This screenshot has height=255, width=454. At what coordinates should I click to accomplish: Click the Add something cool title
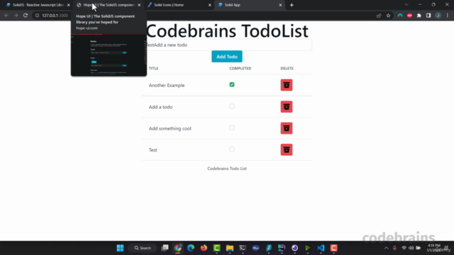(x=170, y=128)
